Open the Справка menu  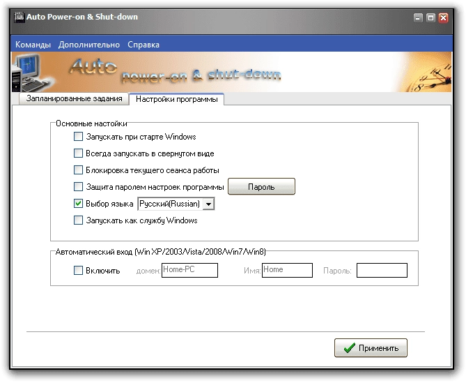pos(143,45)
